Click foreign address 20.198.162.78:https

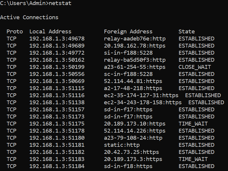(135, 46)
